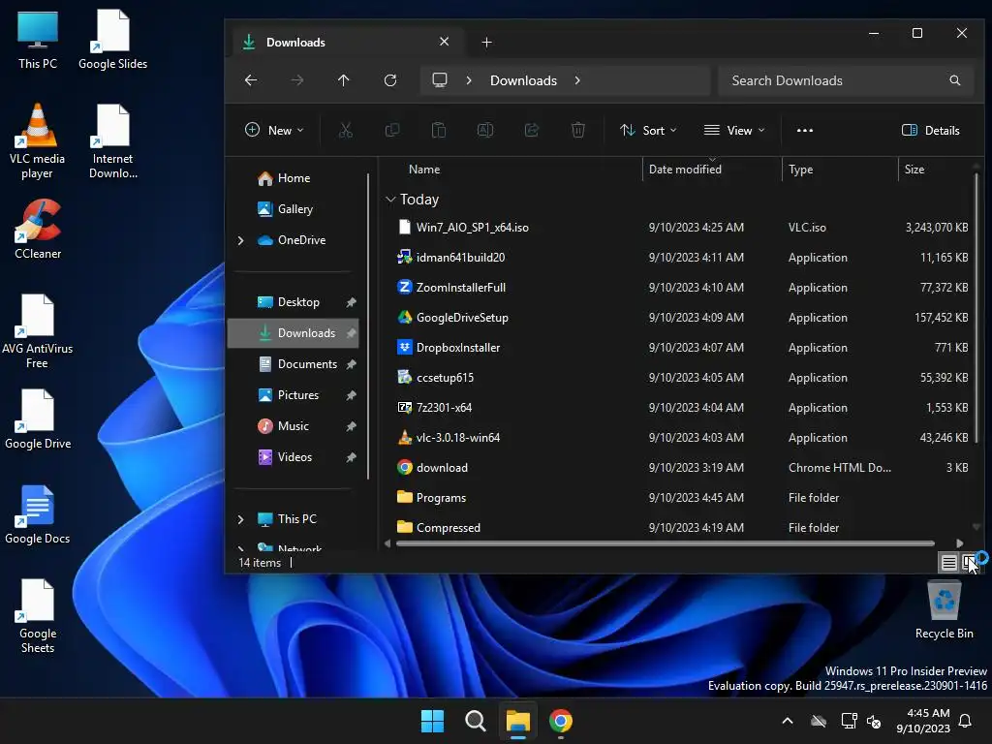Screen dimensions: 992x744
Task: Select the This PC desktop icon
Action: pos(38,39)
